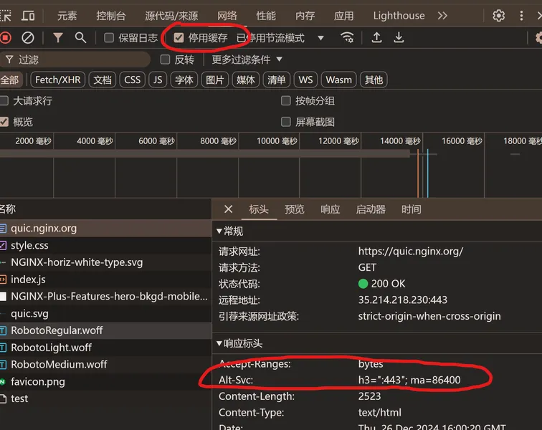
Task: Filter by 字体 type
Action: pos(184,80)
